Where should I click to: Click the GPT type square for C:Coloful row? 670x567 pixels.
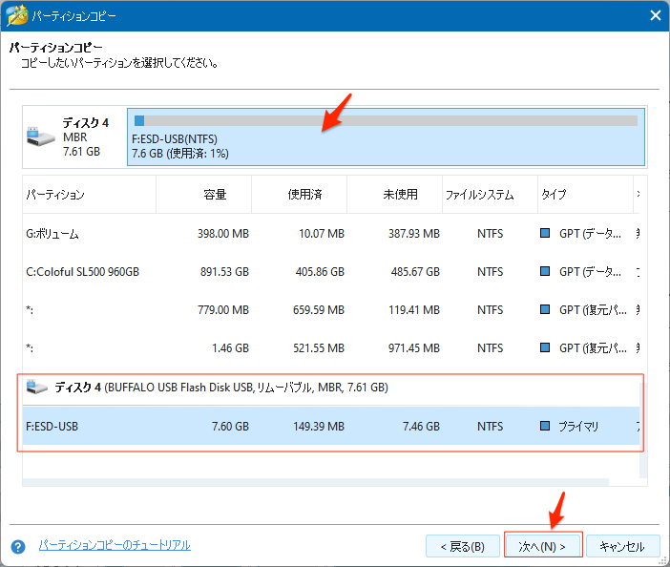coord(545,272)
